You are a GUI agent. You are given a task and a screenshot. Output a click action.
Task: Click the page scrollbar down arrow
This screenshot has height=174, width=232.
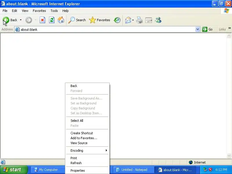[x=229, y=155]
